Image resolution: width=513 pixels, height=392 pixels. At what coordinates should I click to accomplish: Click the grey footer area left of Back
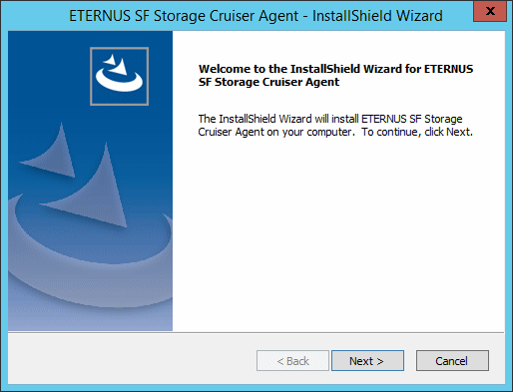[x=132, y=361]
